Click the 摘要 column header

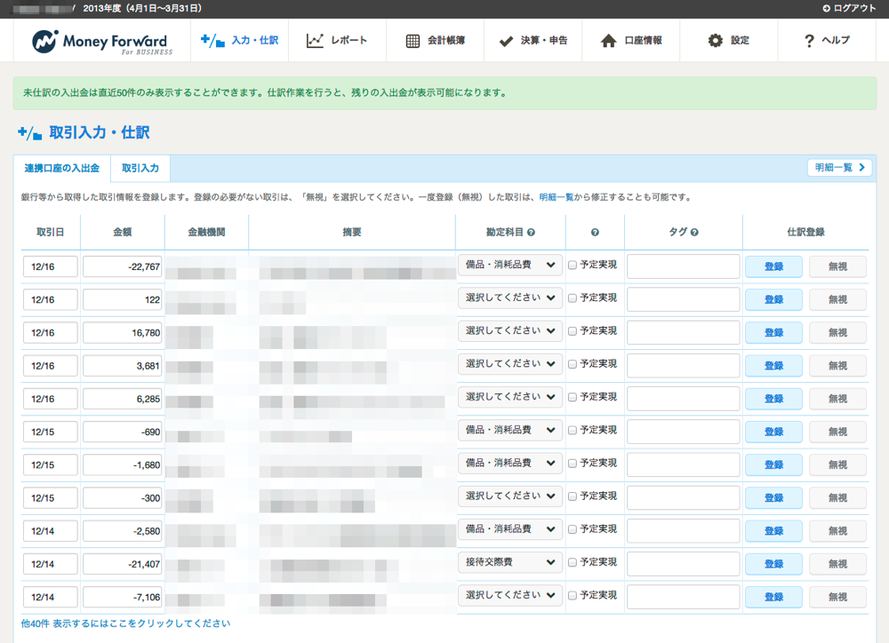pos(352,233)
